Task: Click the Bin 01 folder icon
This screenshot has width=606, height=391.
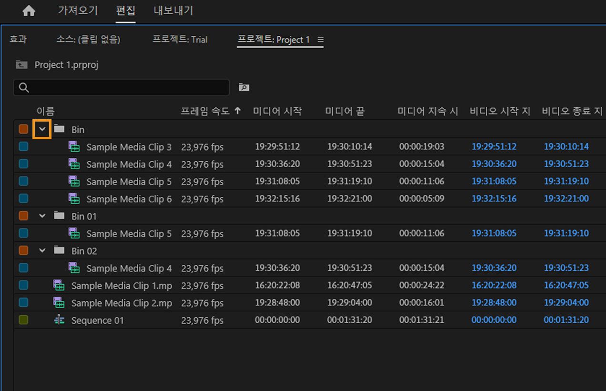Action: click(x=59, y=216)
